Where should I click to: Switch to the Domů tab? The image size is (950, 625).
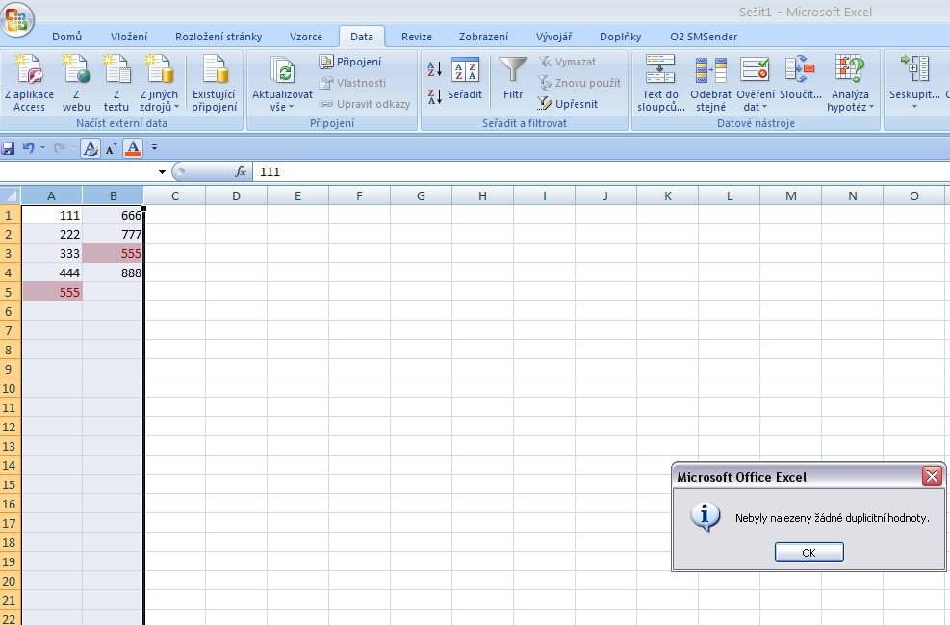tap(66, 37)
